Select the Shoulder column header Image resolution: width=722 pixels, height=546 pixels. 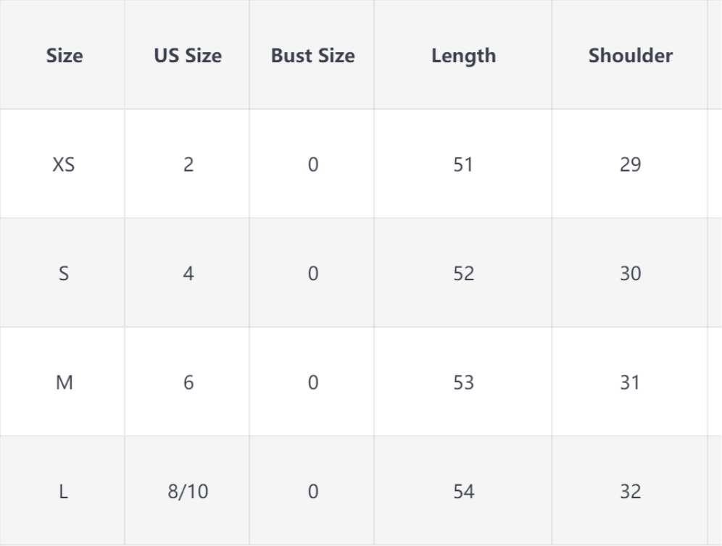(630, 56)
